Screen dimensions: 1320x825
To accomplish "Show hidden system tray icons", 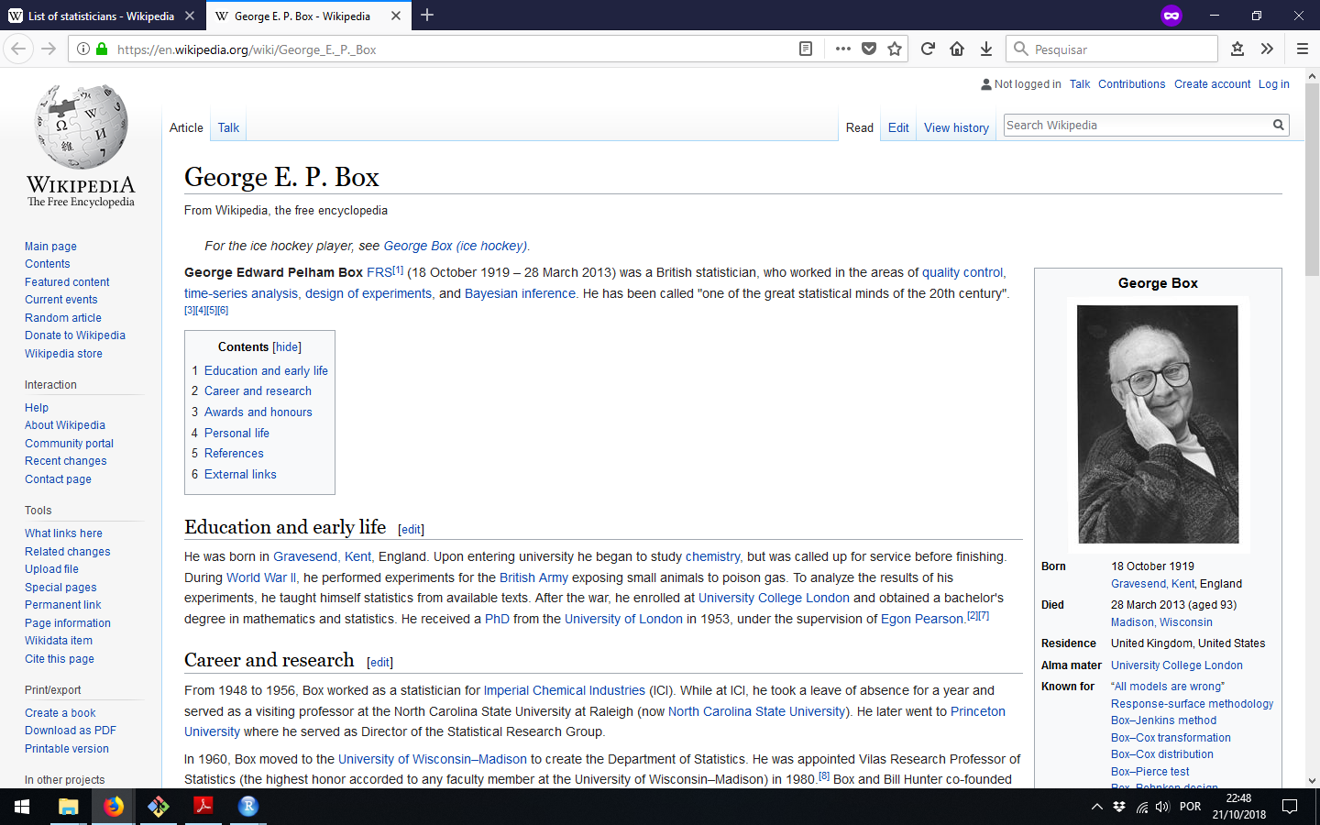I will [x=1096, y=807].
